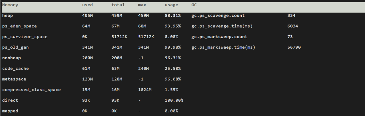This screenshot has height=116, width=365.
Task: Click metaspace used value "123M"
Action: tap(88, 80)
